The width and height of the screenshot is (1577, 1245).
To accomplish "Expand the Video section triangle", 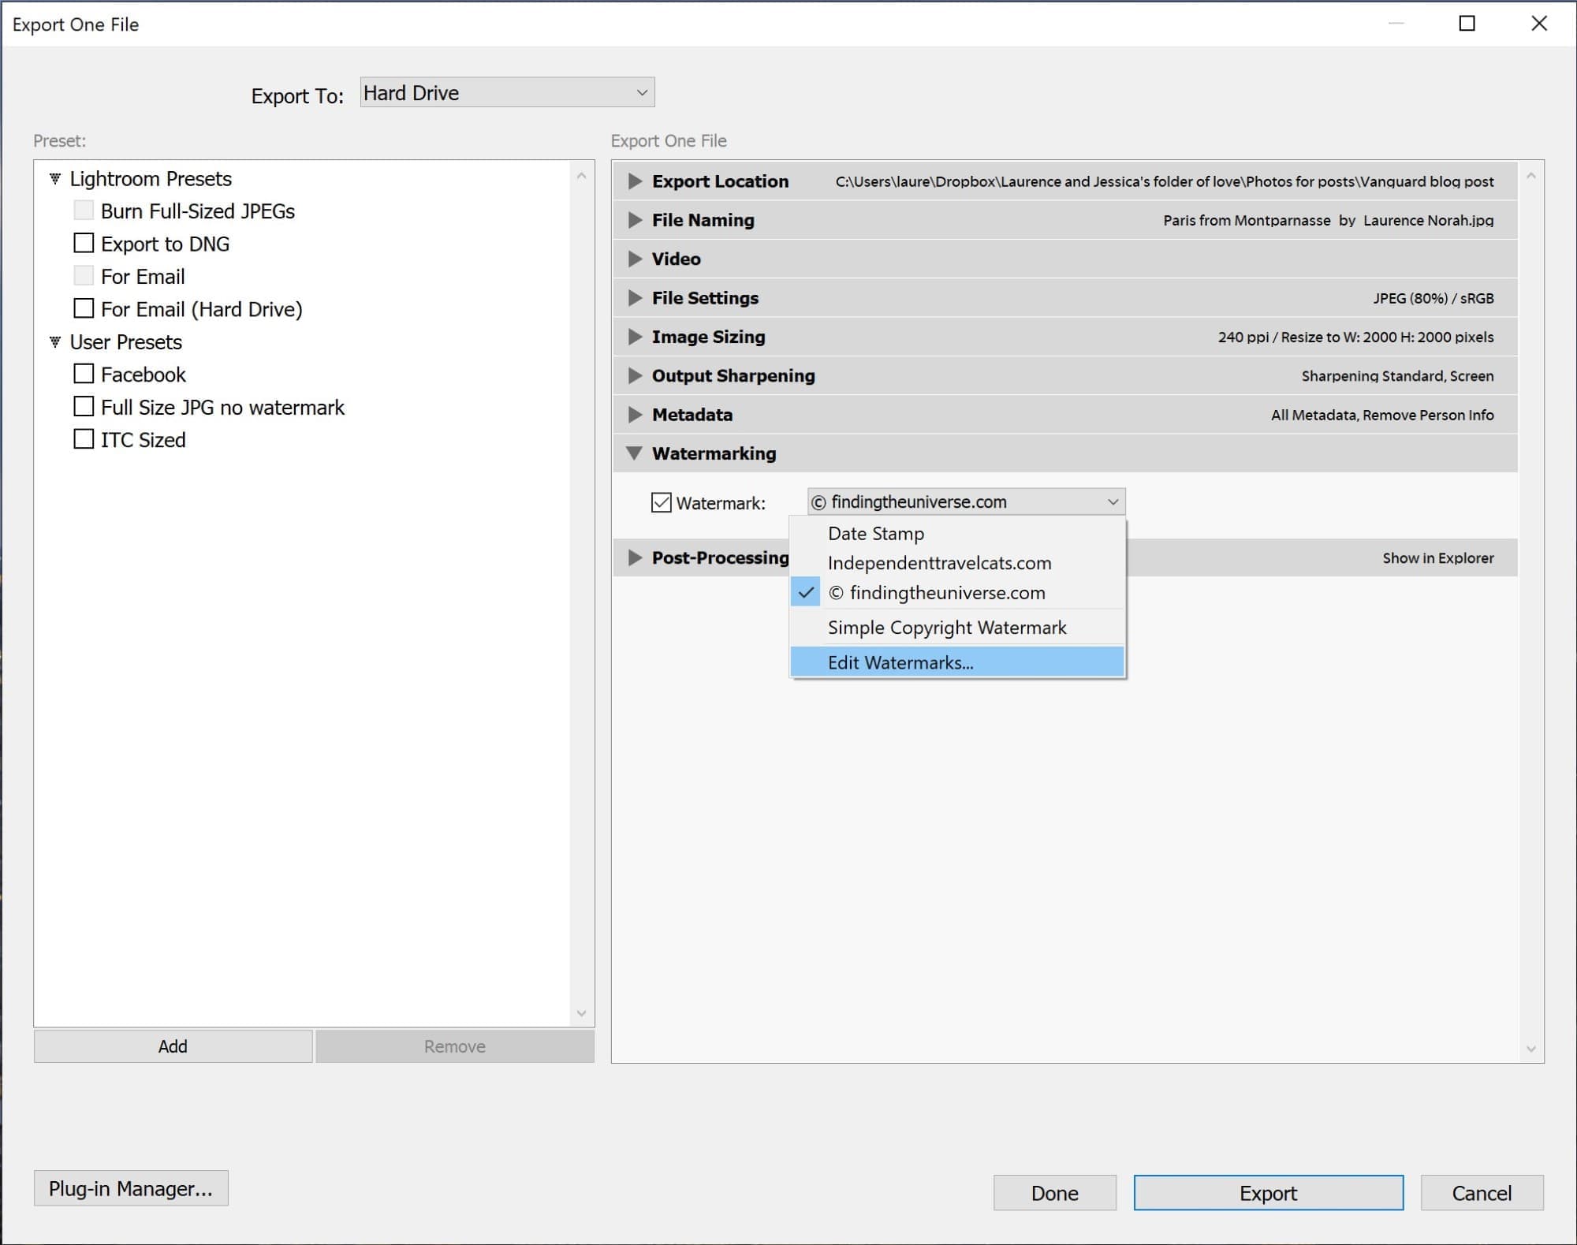I will (635, 259).
